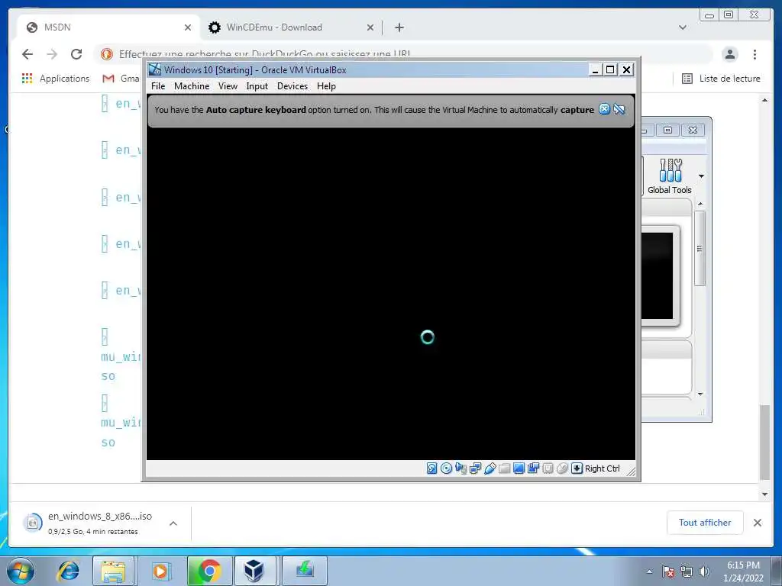Show hidden system tray icons
The height and width of the screenshot is (586, 782).
coord(649,572)
